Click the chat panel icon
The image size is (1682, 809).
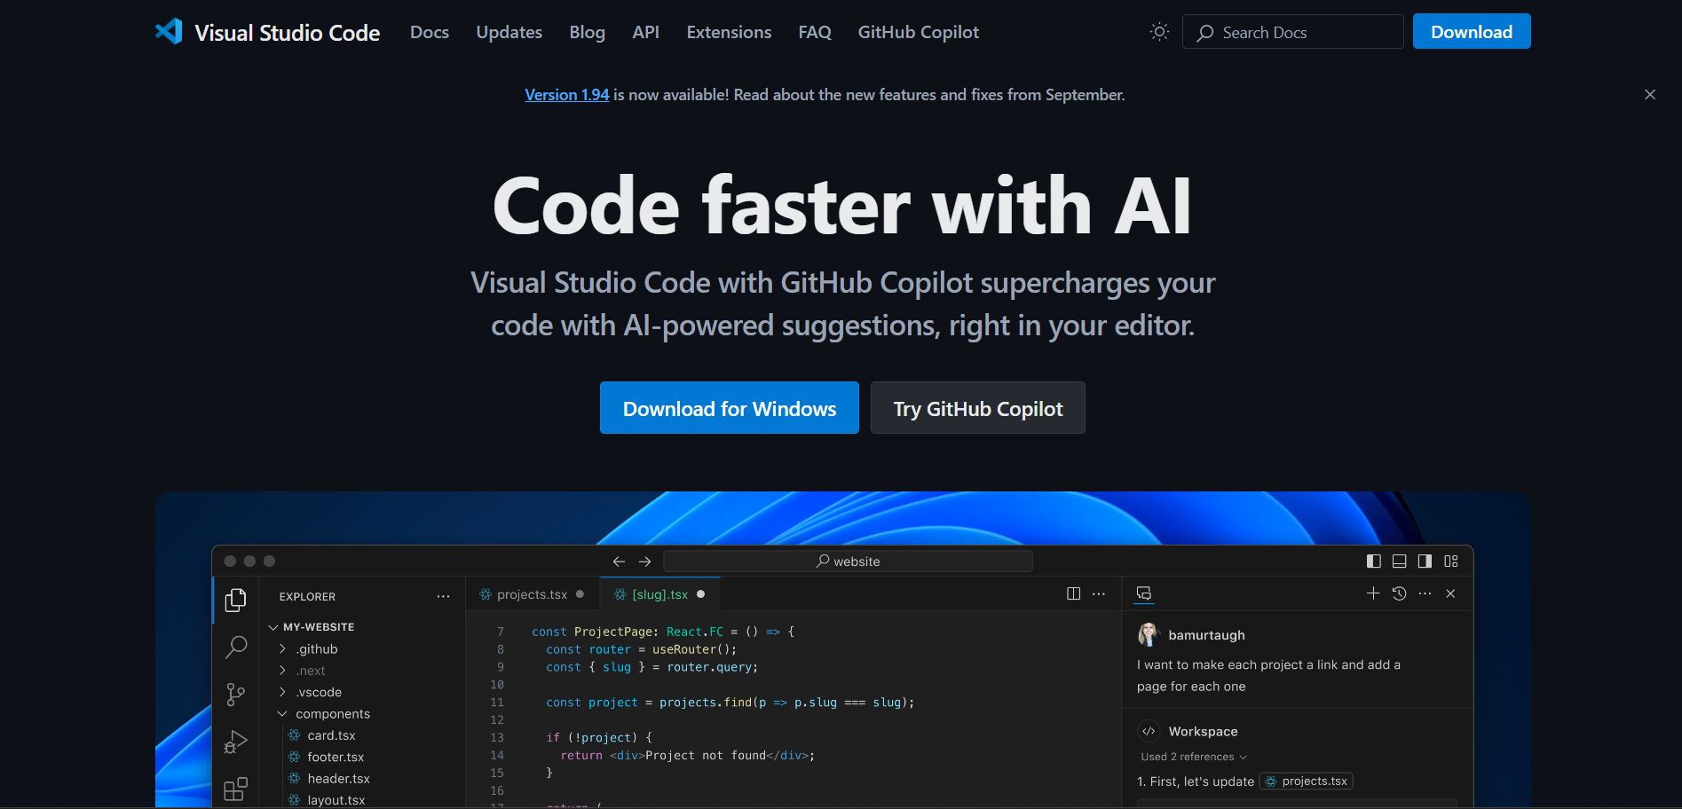point(1144,593)
